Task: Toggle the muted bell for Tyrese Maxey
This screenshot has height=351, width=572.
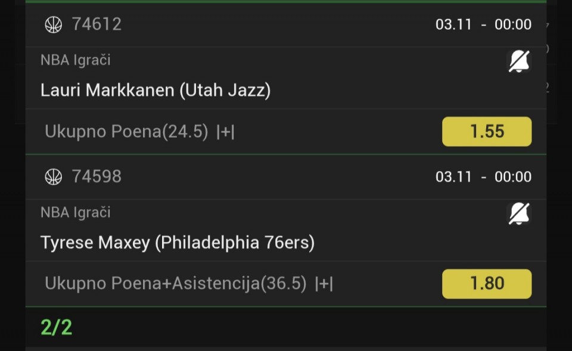Action: pos(519,213)
